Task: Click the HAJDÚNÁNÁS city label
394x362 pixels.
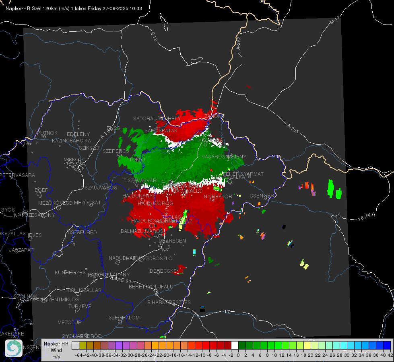Action: [x=139, y=195]
